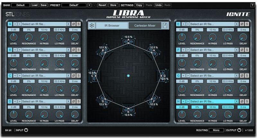Open the BANK Default dropdown

click(21, 5)
